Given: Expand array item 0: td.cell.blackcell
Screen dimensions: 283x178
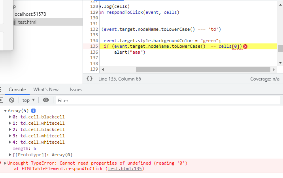Looking at the screenshot, I should (10, 117).
